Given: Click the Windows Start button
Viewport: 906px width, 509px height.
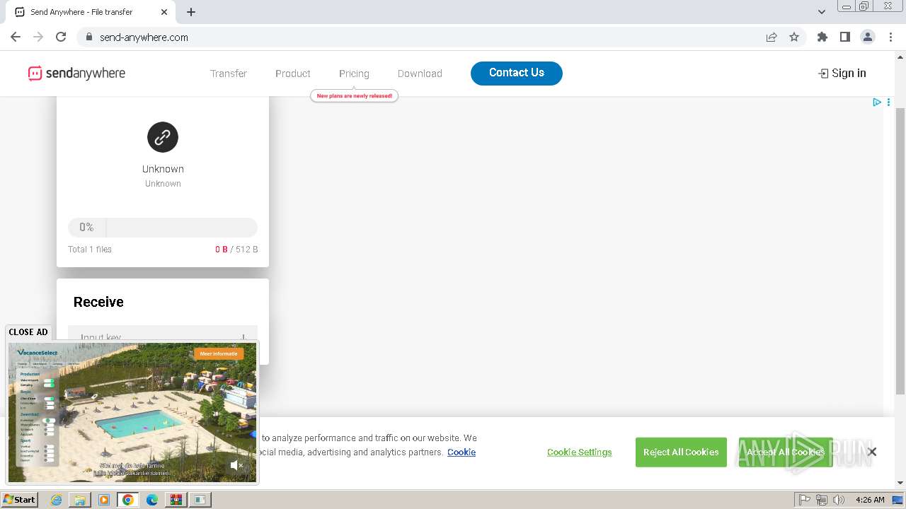Looking at the screenshot, I should pyautogui.click(x=20, y=500).
